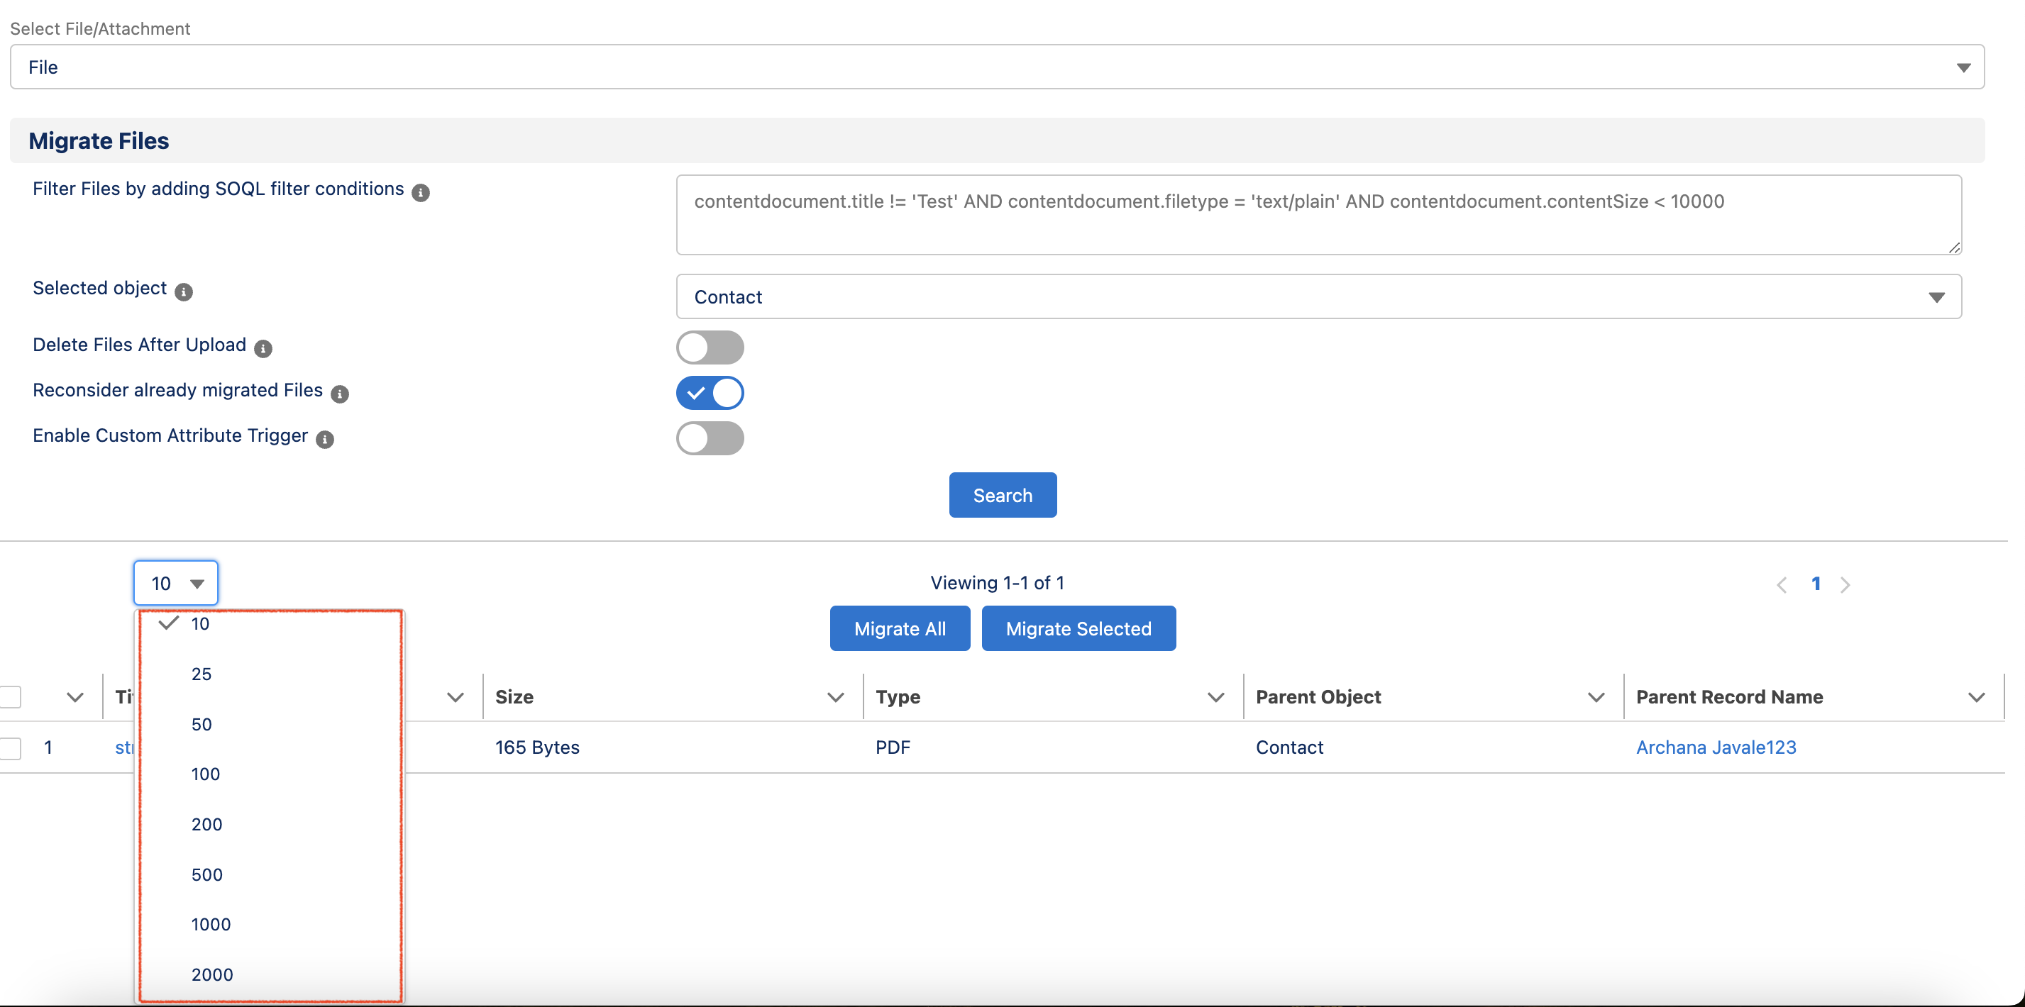Enable Delete Files After Upload toggle

coord(709,347)
